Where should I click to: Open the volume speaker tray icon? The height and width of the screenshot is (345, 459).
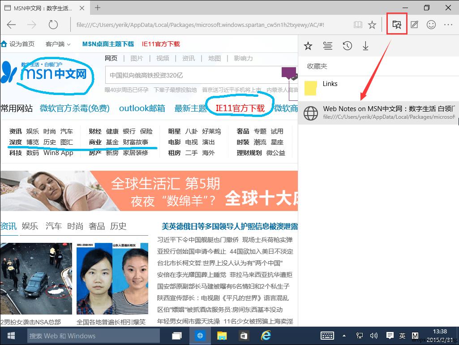[374, 336]
